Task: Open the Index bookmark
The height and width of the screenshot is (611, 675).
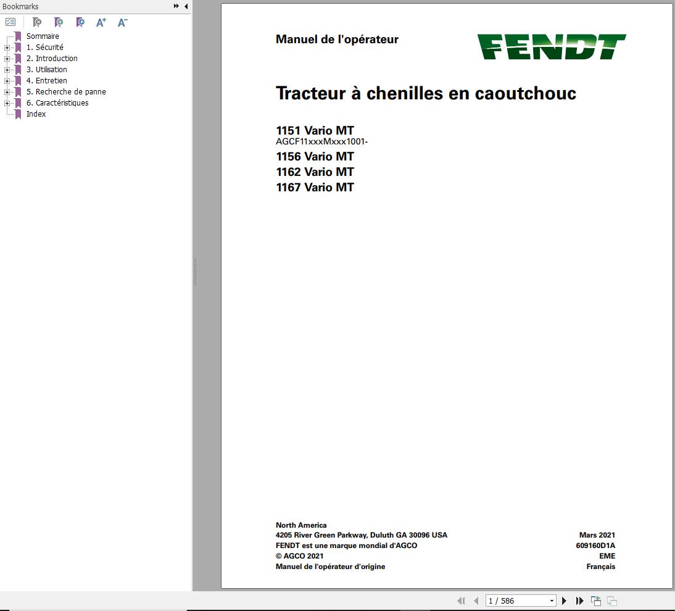Action: tap(36, 114)
